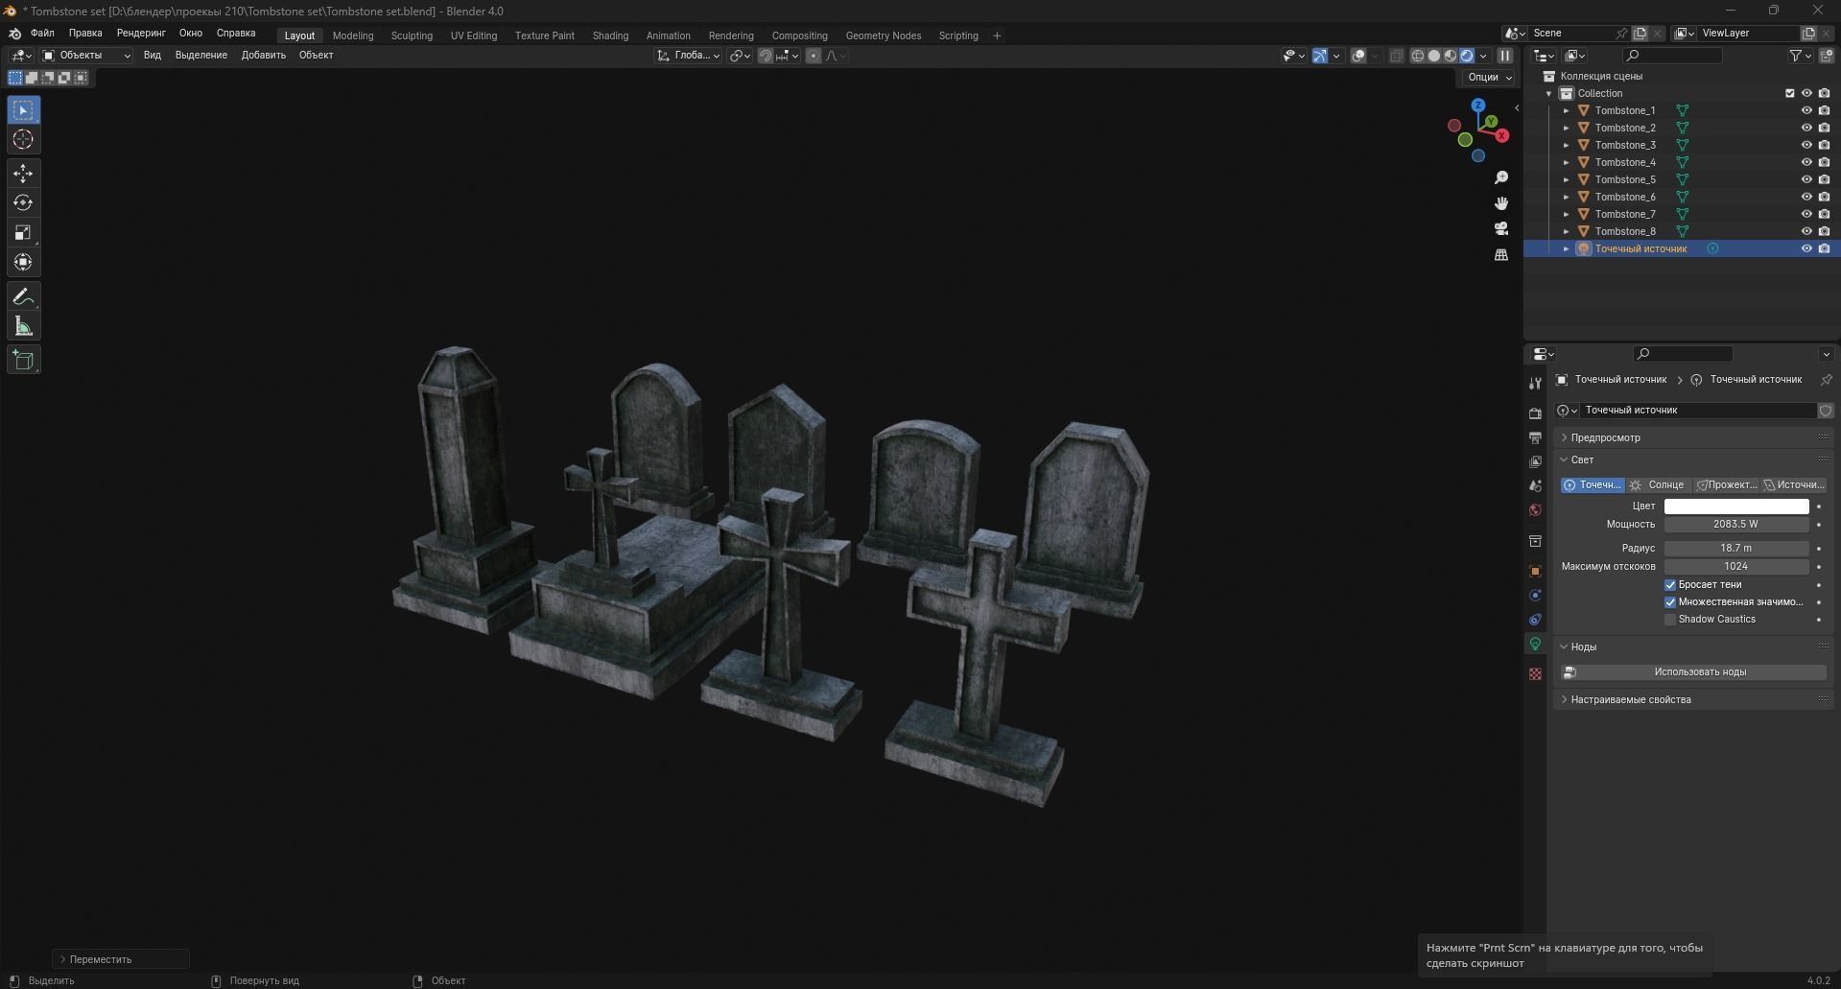The image size is (1841, 989).
Task: Open the Scene properties tab
Action: coord(1535,486)
